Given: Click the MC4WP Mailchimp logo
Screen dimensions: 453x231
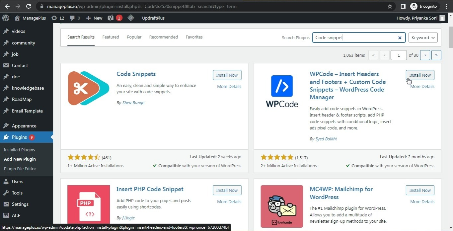Looking at the screenshot, I should point(282,206).
